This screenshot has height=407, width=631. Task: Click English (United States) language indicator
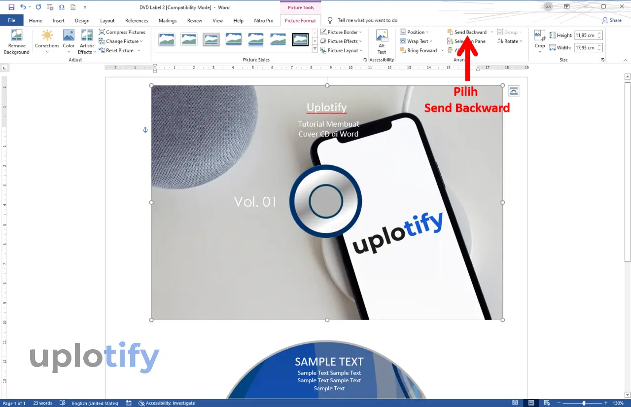coord(95,403)
